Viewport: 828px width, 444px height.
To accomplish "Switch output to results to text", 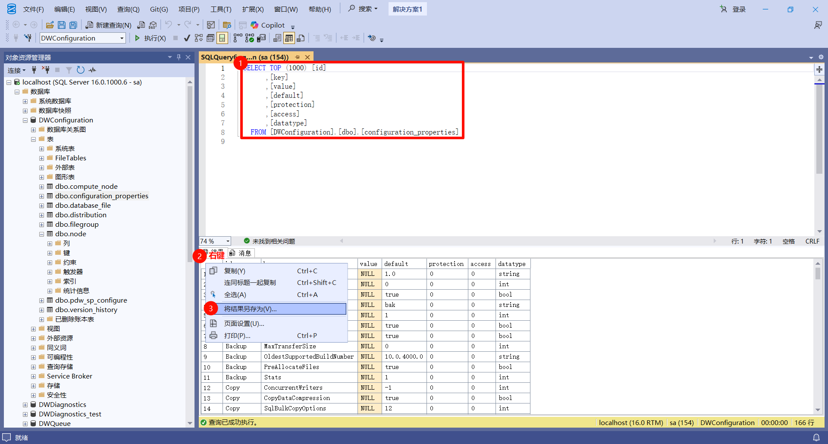I will click(x=277, y=38).
